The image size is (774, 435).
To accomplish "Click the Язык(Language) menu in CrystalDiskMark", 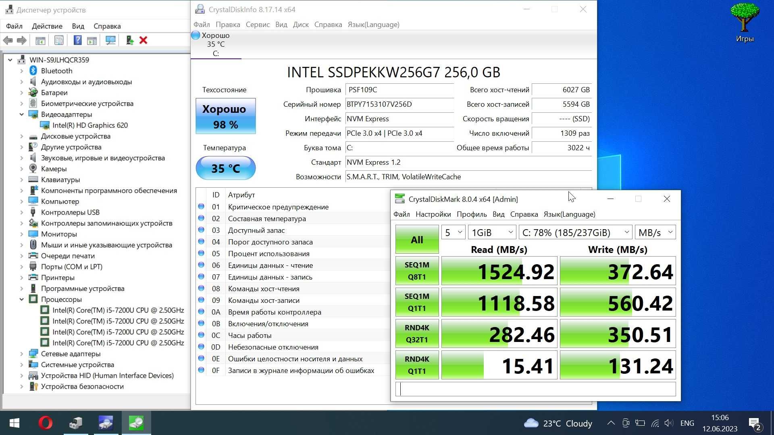I will (x=569, y=213).
